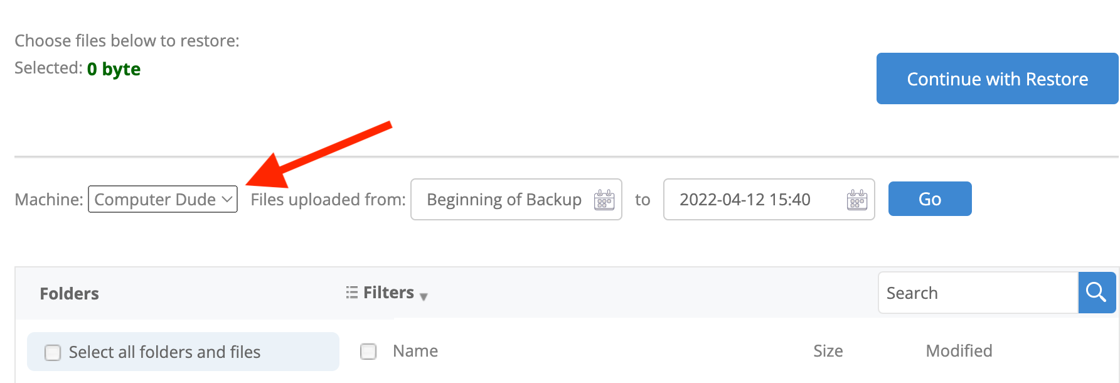Focus the Search input field
1120x383 pixels.
(x=978, y=293)
